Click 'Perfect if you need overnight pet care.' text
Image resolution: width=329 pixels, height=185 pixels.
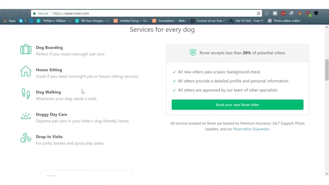point(70,54)
